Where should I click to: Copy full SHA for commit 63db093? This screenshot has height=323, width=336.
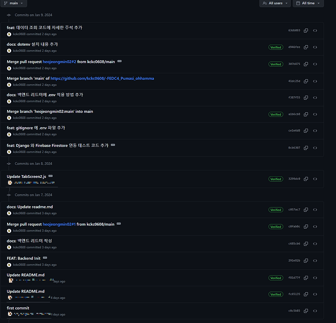coord(306,30)
